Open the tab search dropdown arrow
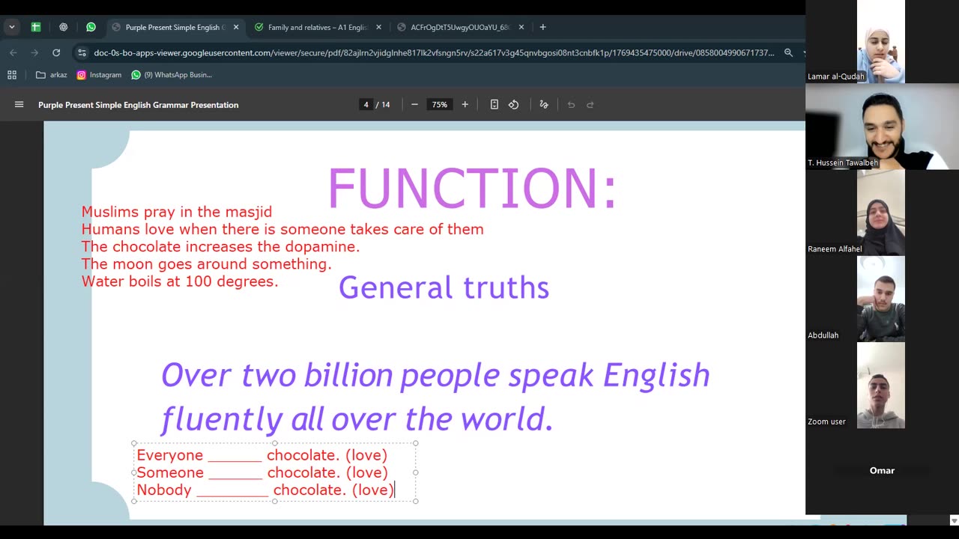Viewport: 959px width, 539px height. [11, 27]
